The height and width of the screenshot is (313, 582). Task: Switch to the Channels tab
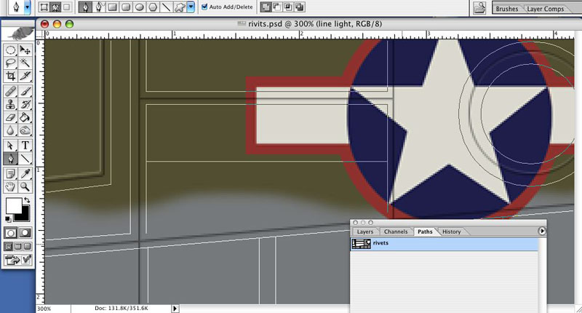tap(396, 231)
